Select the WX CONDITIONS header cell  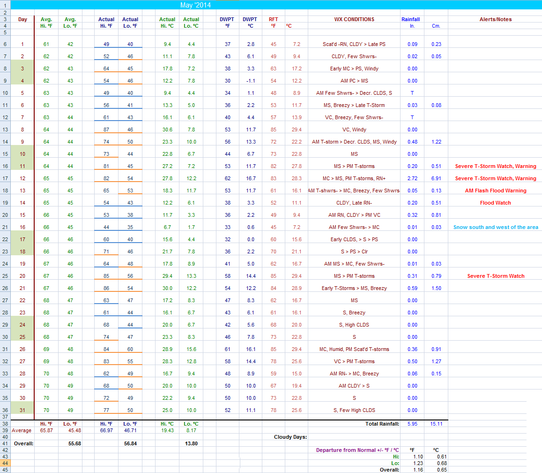[354, 19]
